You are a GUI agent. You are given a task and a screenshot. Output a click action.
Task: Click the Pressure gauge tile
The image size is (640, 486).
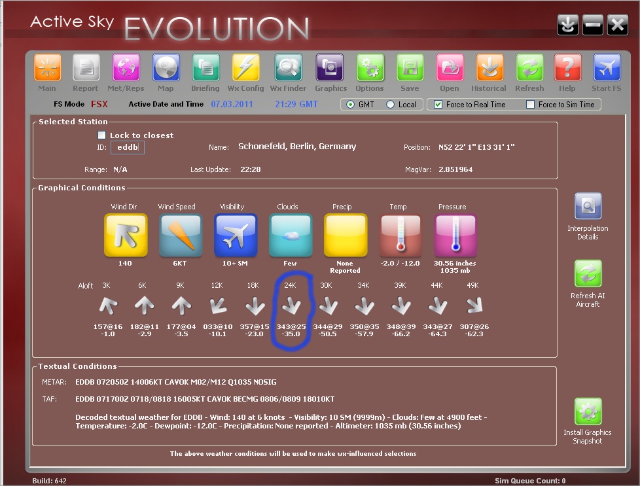pyautogui.click(x=455, y=235)
